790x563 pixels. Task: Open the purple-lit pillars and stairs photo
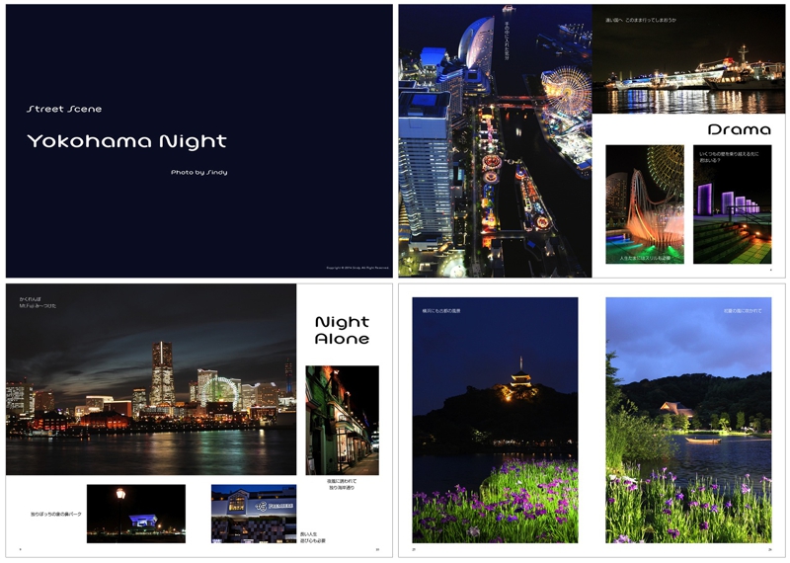[732, 204]
